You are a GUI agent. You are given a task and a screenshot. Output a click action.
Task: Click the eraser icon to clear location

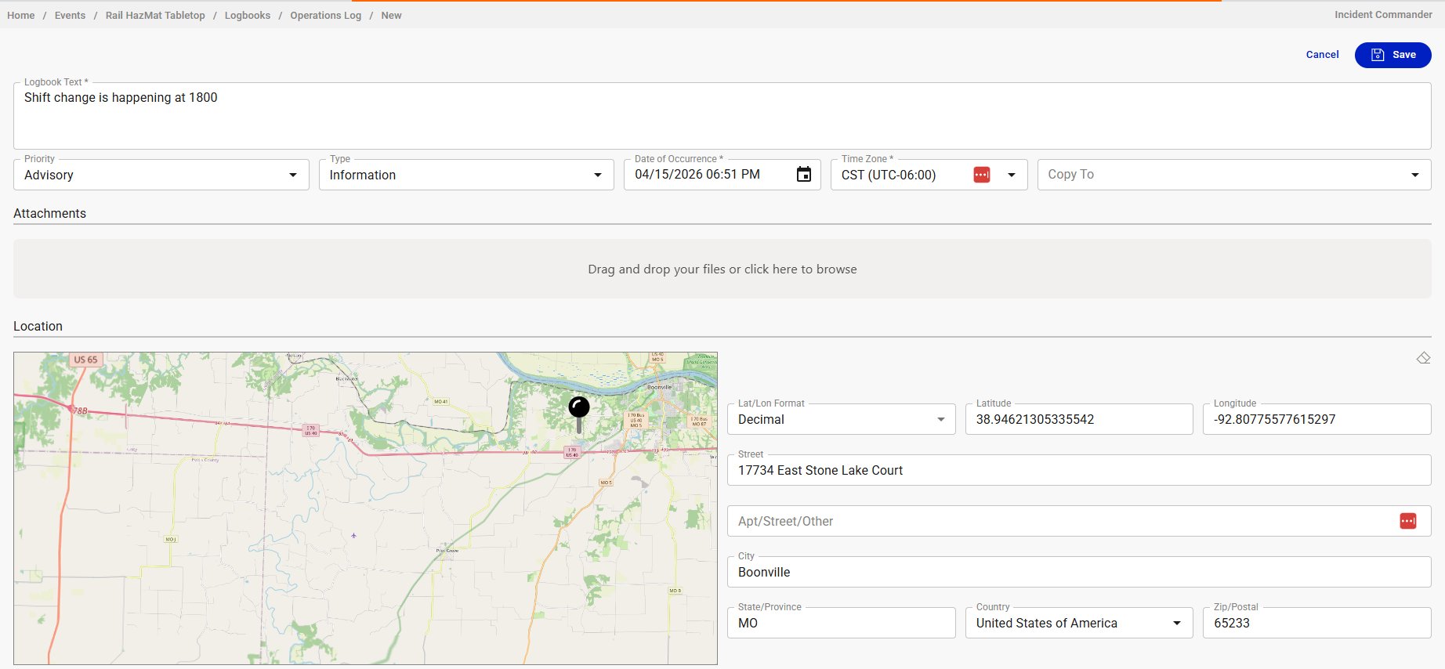(x=1423, y=358)
